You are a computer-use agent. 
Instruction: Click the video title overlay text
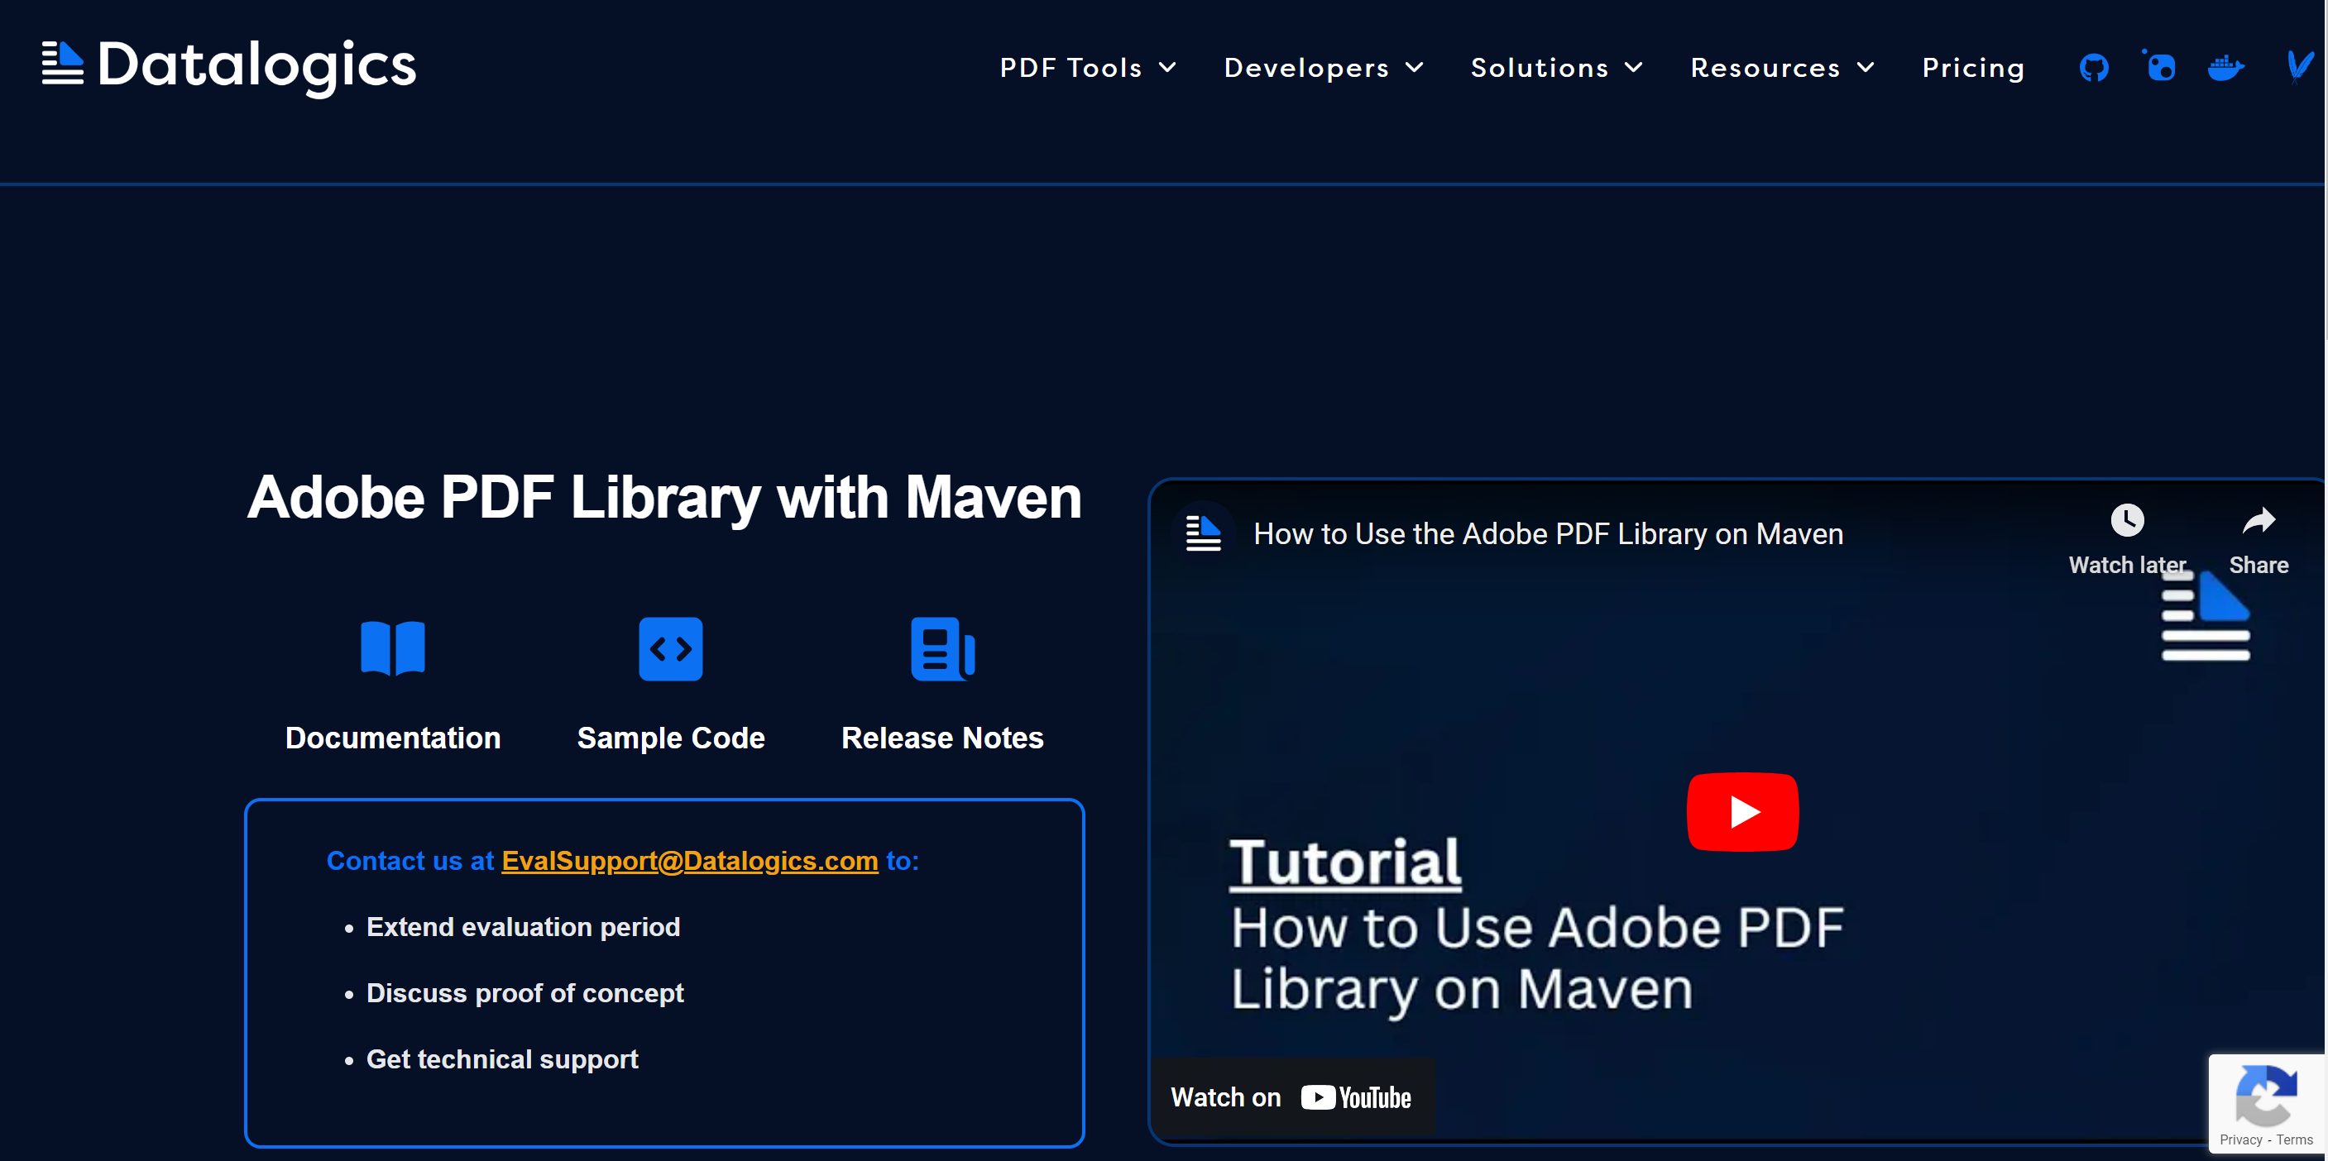1548,533
